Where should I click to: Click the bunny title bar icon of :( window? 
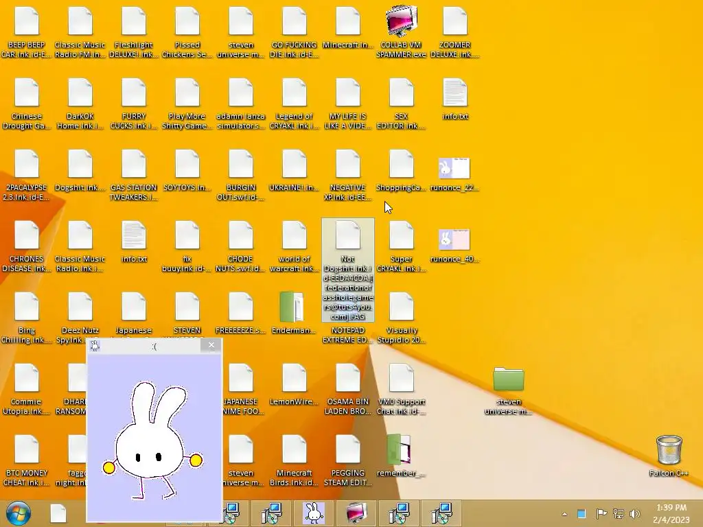coord(95,346)
